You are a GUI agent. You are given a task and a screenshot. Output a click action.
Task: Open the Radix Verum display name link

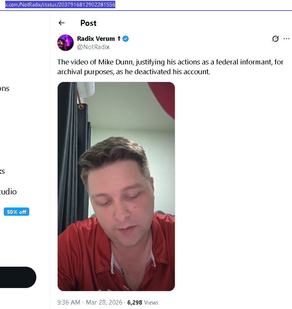(96, 39)
